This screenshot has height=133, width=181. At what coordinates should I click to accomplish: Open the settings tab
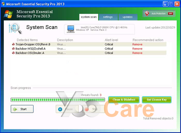click(108, 17)
